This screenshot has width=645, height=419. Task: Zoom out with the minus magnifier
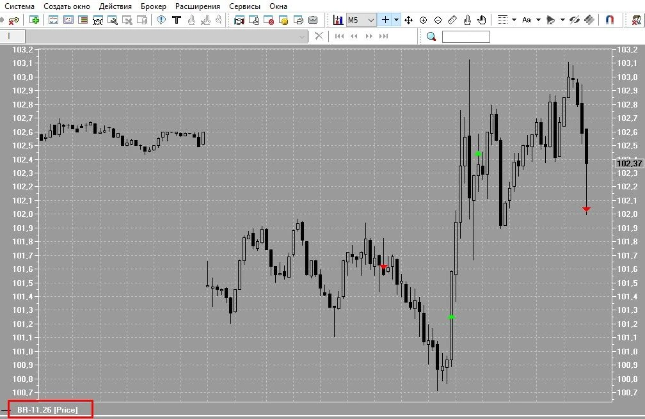tap(438, 20)
